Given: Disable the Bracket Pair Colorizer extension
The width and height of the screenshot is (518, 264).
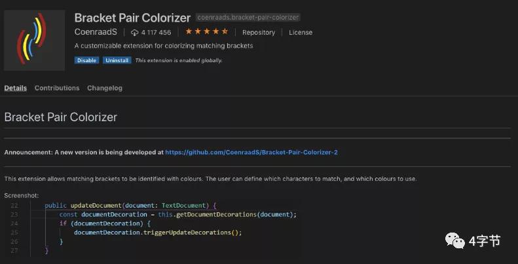Looking at the screenshot, I should [86, 60].
